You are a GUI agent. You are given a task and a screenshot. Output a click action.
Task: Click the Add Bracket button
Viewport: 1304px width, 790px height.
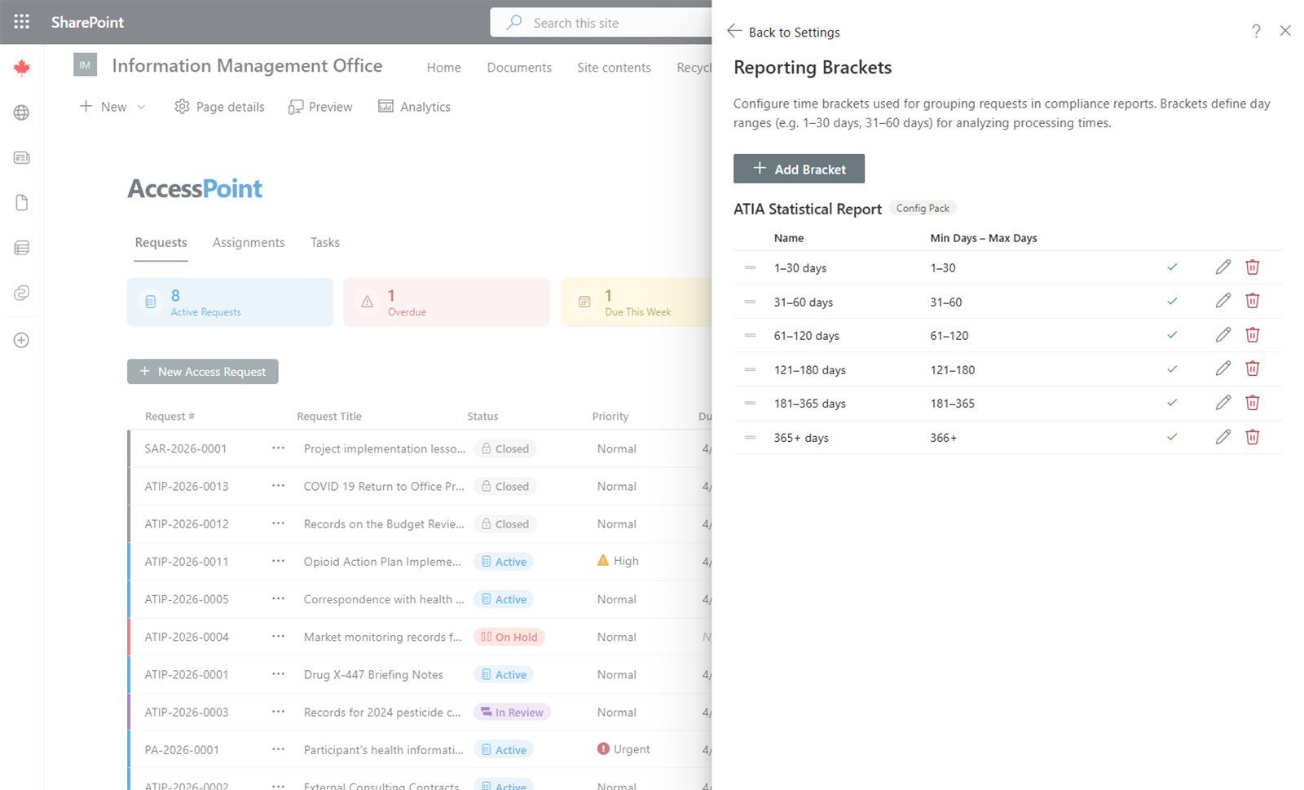pos(798,169)
